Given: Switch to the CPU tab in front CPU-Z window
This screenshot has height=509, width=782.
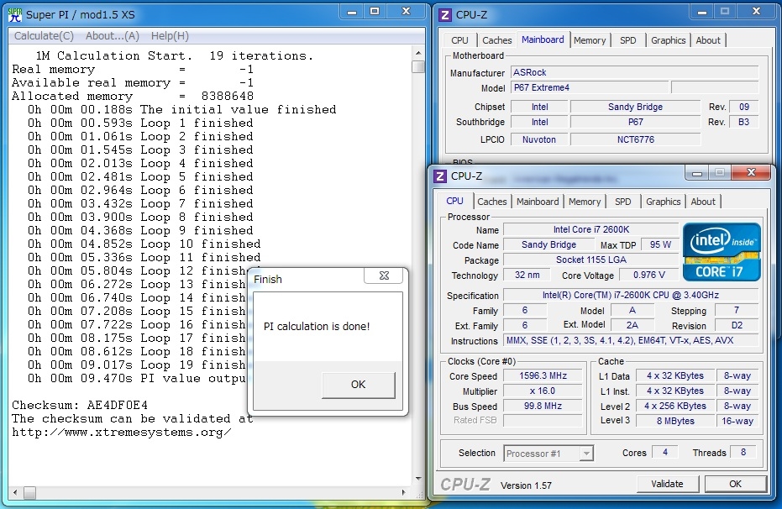Looking at the screenshot, I should 455,201.
